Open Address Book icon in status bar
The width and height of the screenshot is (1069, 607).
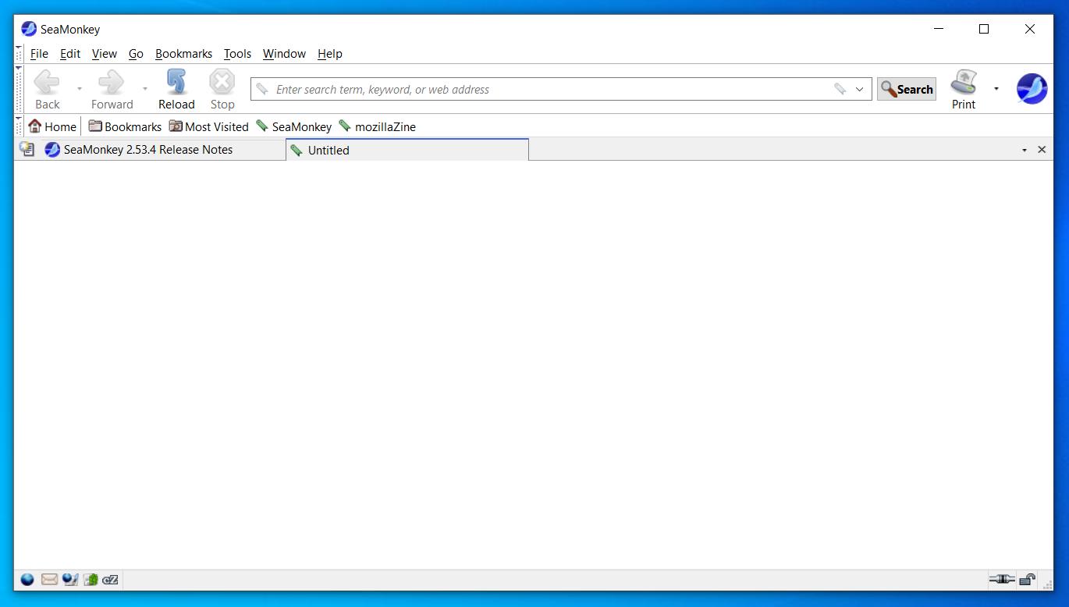[91, 580]
